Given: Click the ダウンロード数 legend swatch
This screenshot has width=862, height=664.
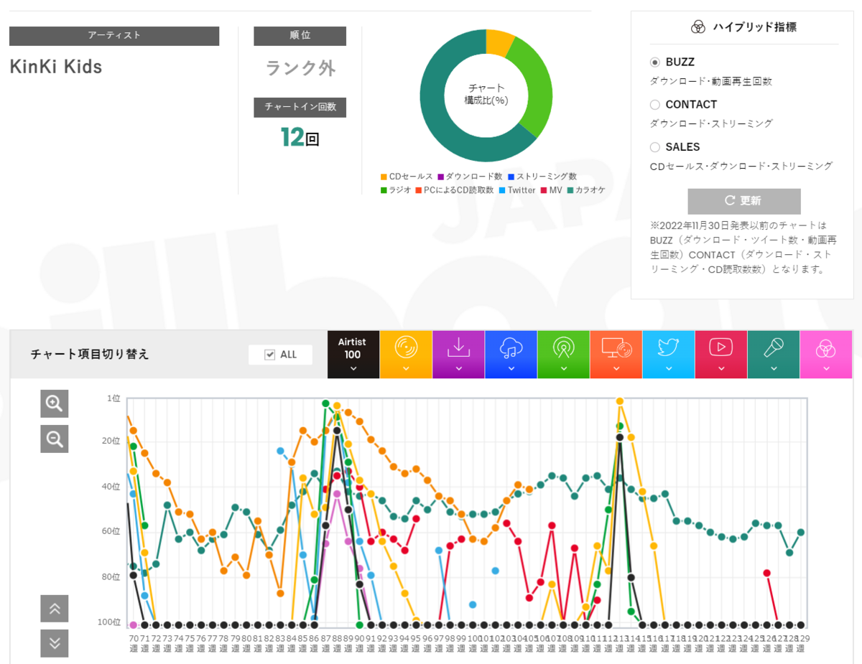Looking at the screenshot, I should click(x=440, y=177).
